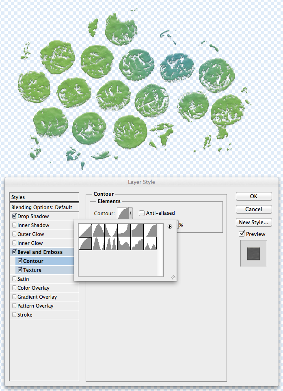Image resolution: width=283 pixels, height=391 pixels.
Task: Enable the Inner Glow checkbox
Action: tap(15, 243)
